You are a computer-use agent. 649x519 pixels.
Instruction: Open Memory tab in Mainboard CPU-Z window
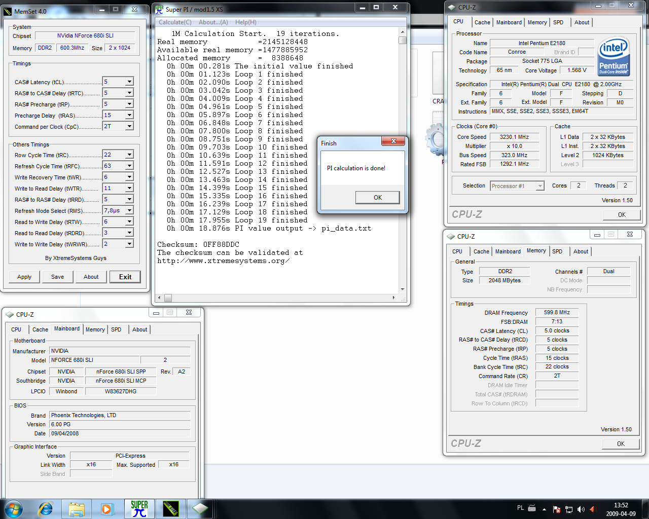[x=95, y=329]
